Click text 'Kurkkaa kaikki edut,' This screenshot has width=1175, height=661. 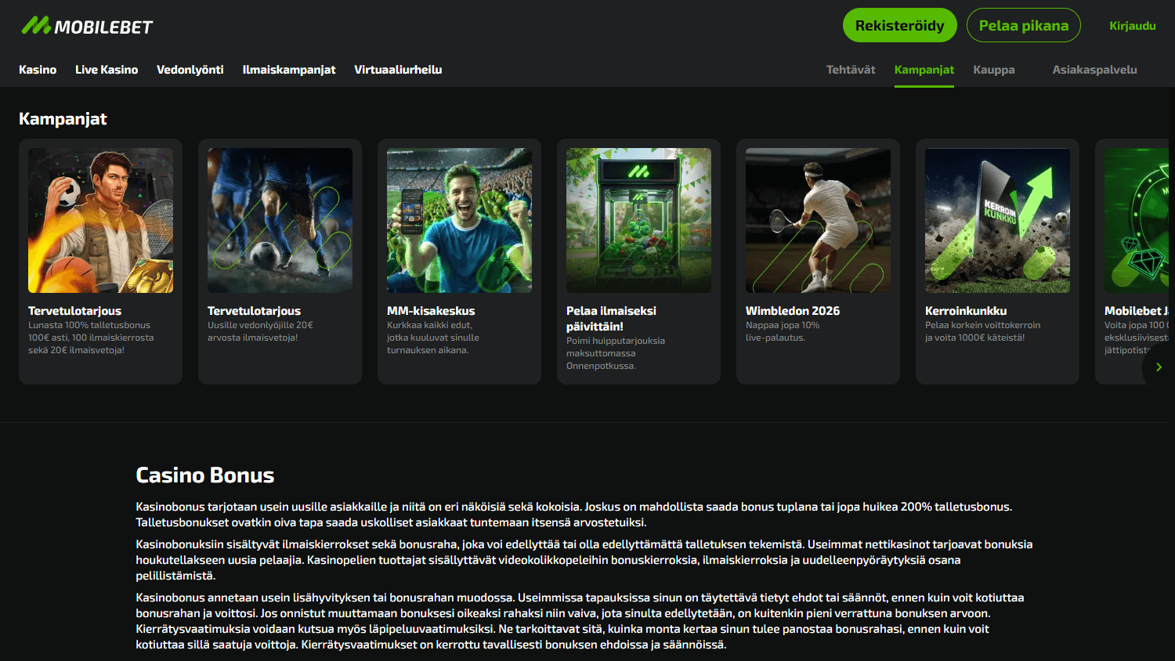point(429,325)
